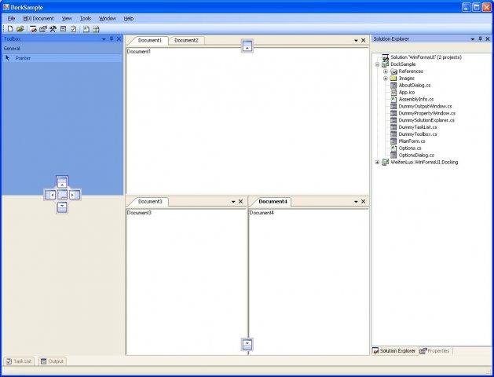Screen dimensions: 494x377
Task: Click the last layout toolbar icon
Action: coord(96,29)
